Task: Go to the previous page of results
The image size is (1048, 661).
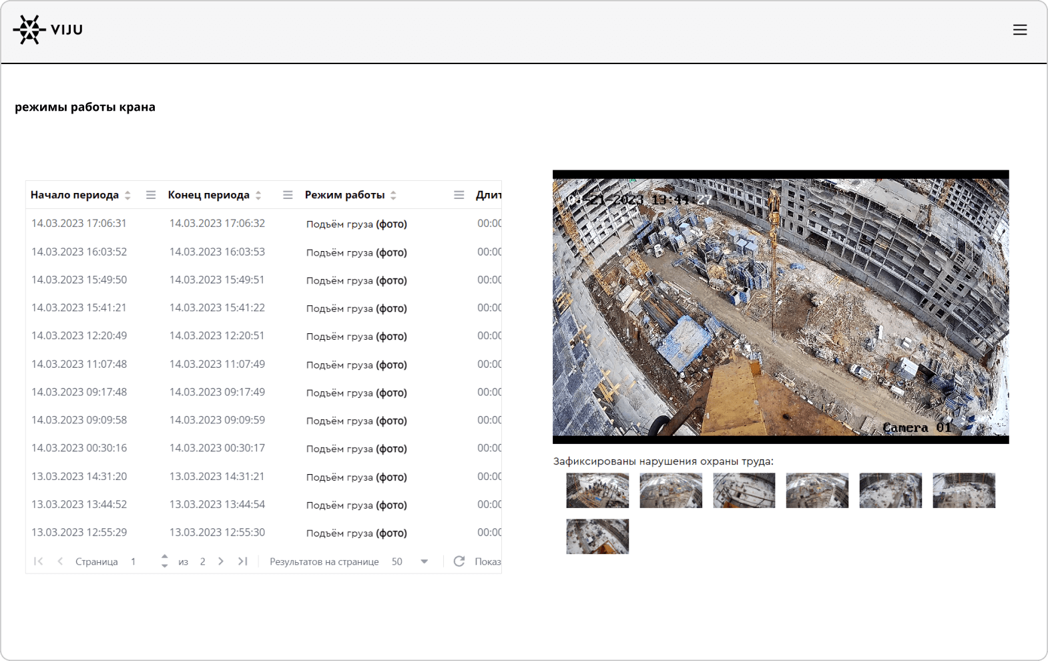Action: click(60, 562)
